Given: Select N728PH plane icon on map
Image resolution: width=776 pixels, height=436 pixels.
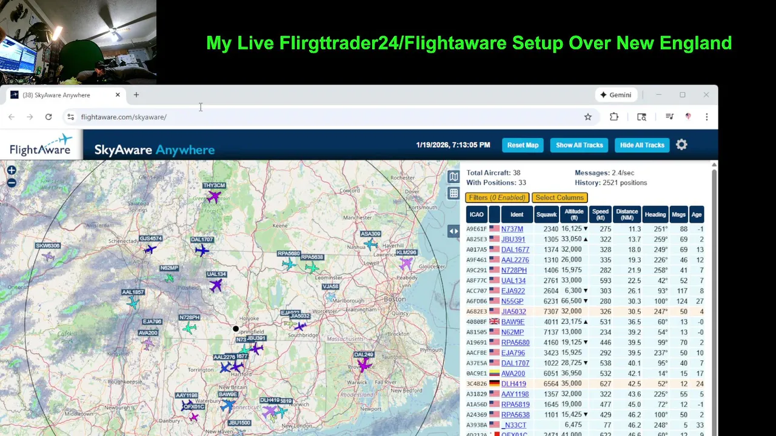Looking at the screenshot, I should (x=190, y=328).
